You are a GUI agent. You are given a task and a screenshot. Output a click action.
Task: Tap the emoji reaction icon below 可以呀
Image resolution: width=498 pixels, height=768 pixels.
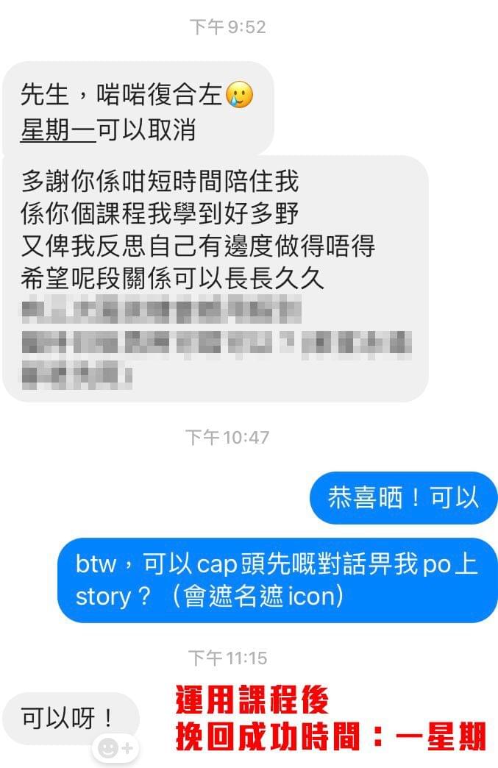pos(115,748)
